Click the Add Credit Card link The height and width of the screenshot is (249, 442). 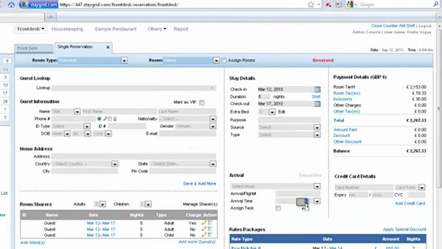410,203
